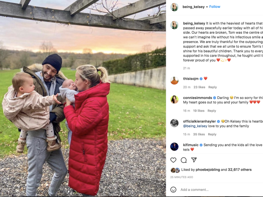The height and width of the screenshot is (197, 263).
Task: Open conniesimmonds profile avatar
Action: (174, 99)
